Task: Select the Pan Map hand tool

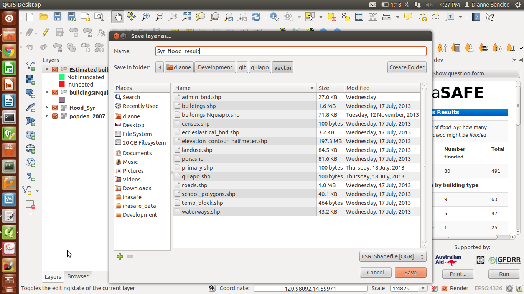Action: [x=118, y=17]
